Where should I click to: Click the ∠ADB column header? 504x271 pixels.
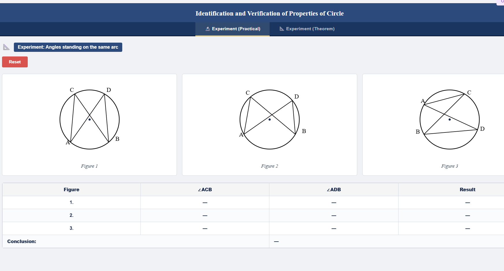[333, 189]
